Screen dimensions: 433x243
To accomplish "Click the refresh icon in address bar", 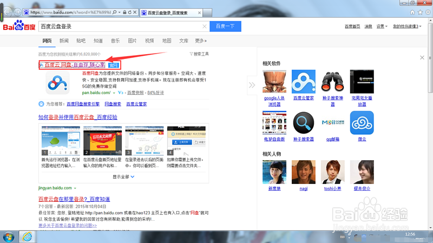I will click(129, 12).
